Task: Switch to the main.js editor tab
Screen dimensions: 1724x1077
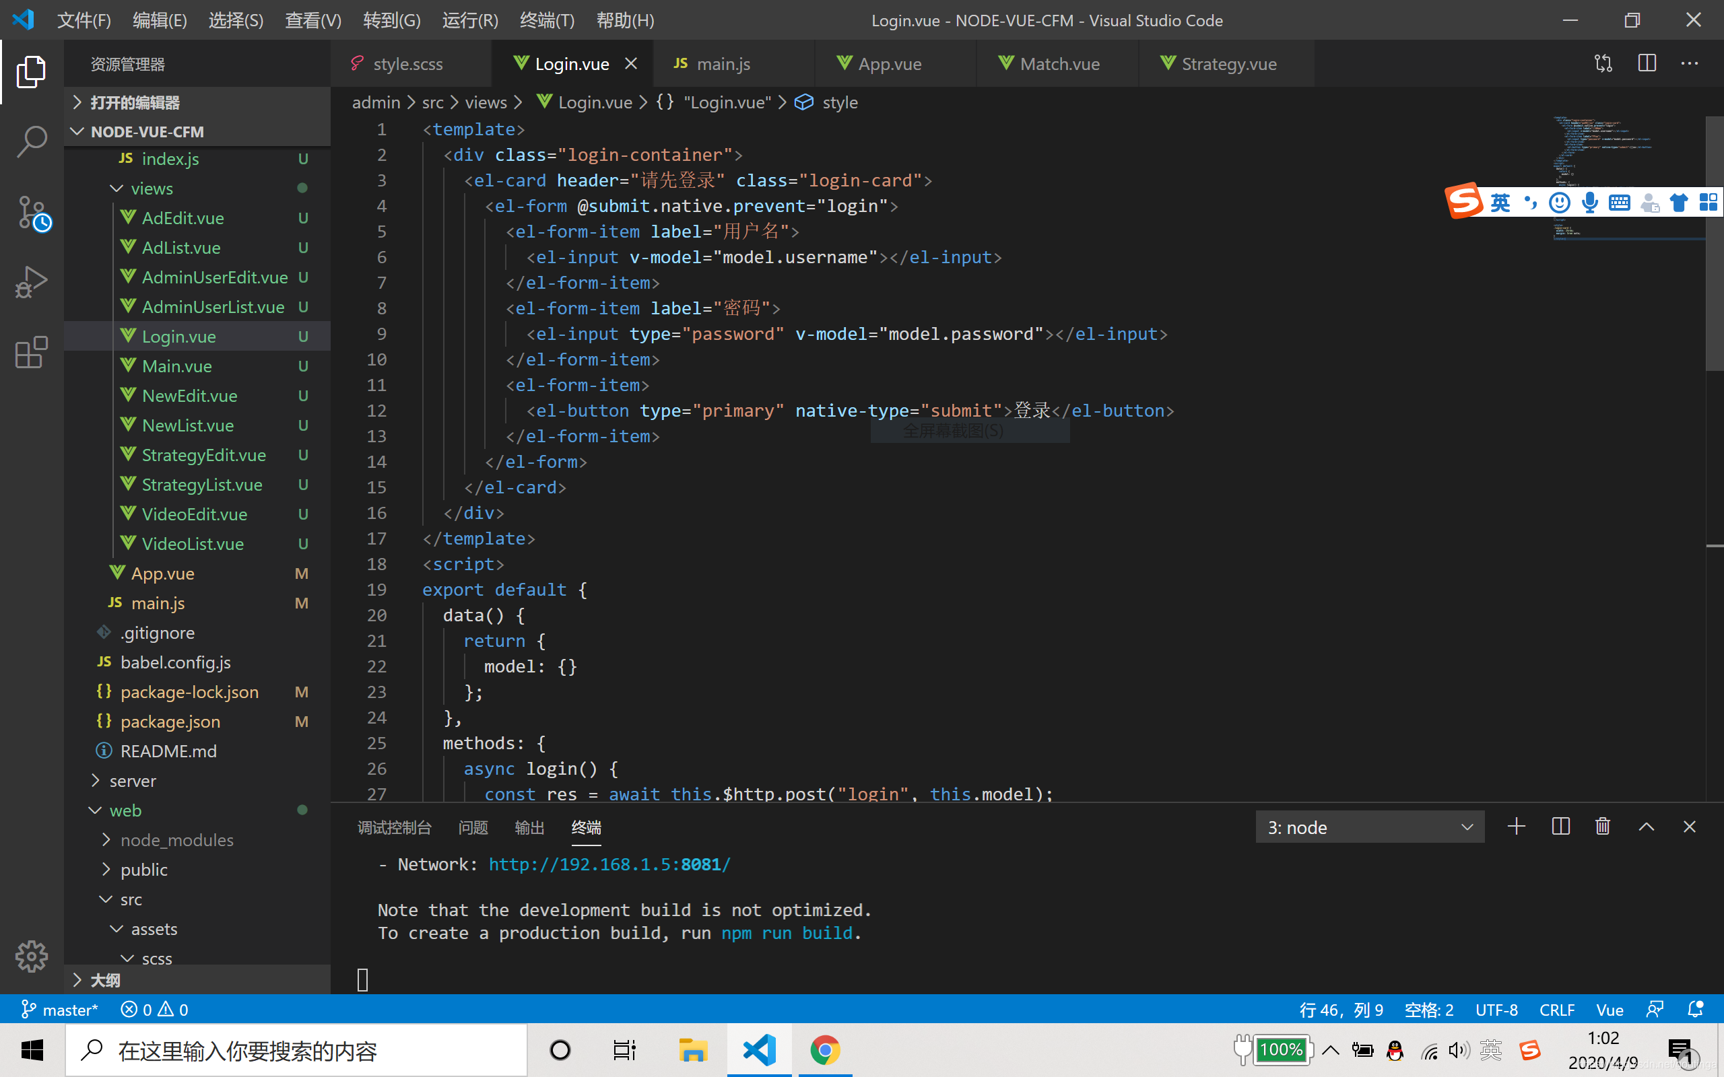Action: click(x=734, y=64)
